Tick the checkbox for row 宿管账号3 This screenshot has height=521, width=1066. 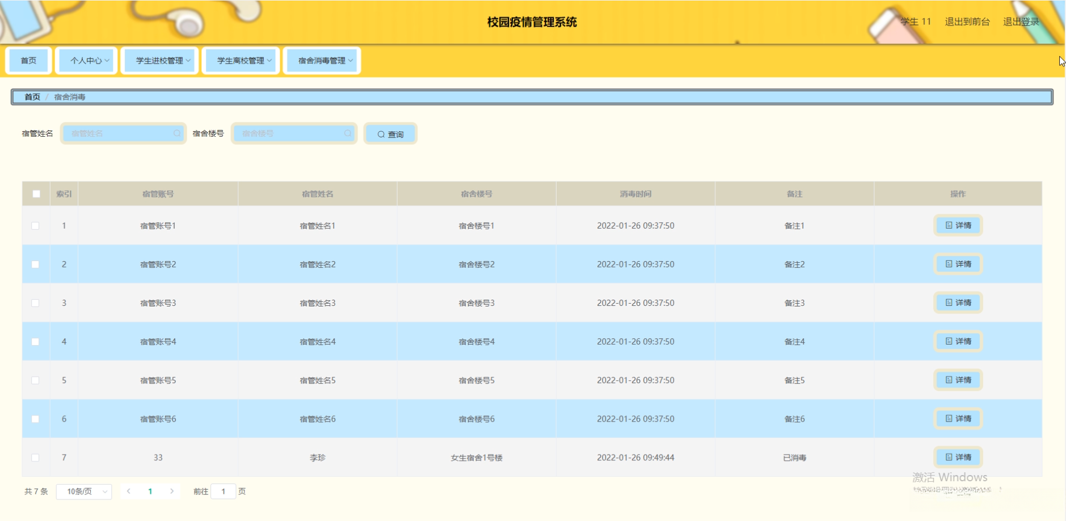point(35,303)
